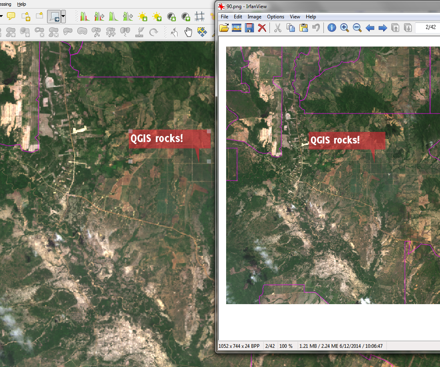Click stretch histogram to full dataset icon
This screenshot has width=440, height=367.
pos(128,16)
